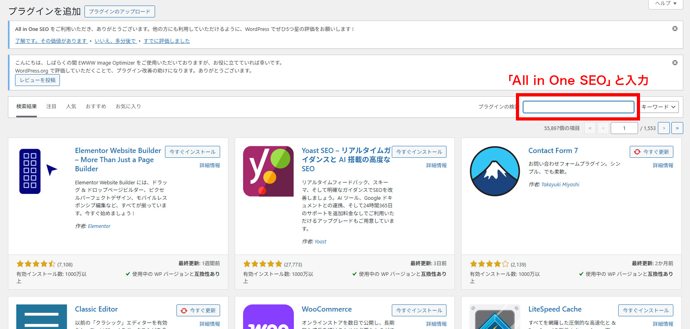Open 詳細情報 for Yoast SEO
This screenshot has height=329, width=690.
(436, 165)
